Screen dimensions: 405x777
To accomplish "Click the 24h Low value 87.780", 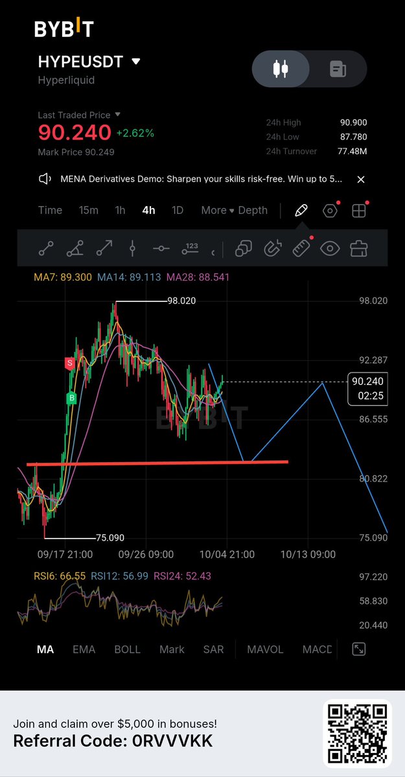I will pos(353,137).
